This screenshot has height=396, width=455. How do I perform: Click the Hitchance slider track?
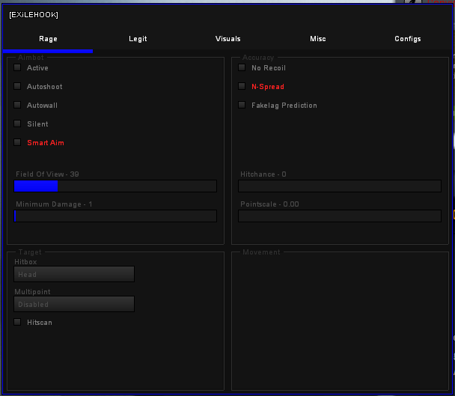pyautogui.click(x=340, y=186)
